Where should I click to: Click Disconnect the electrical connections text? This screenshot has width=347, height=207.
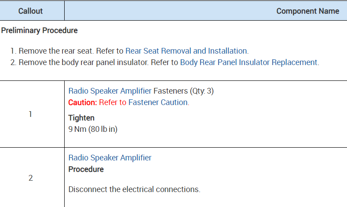pyautogui.click(x=134, y=189)
